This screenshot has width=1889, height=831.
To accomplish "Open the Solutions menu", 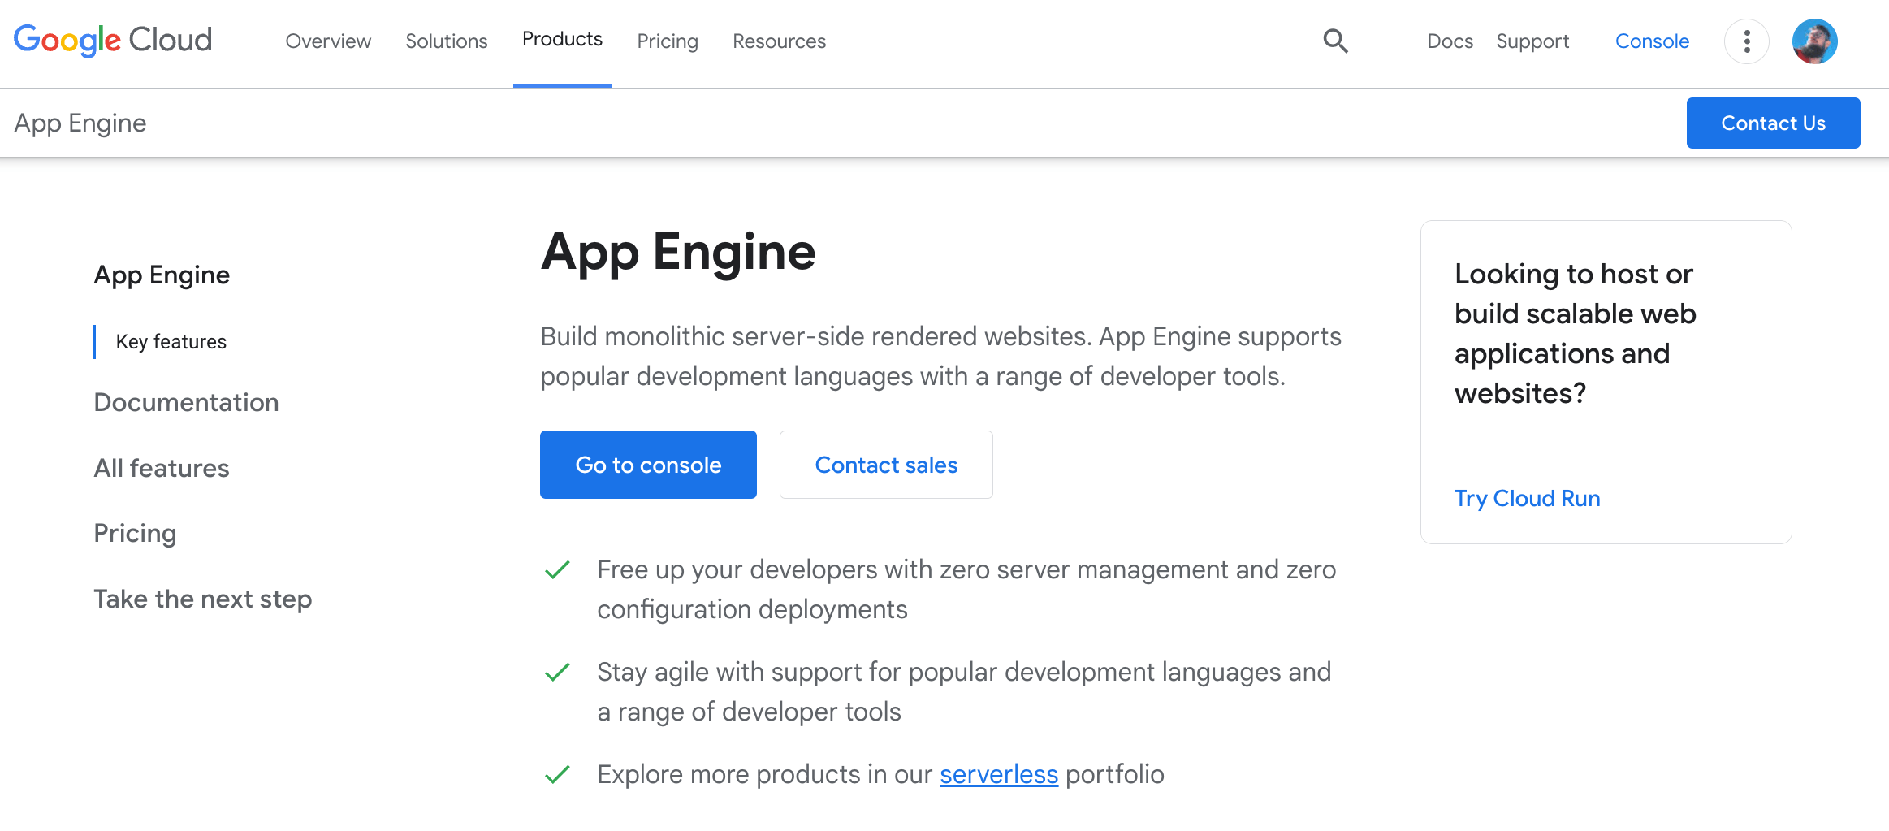I will [446, 41].
